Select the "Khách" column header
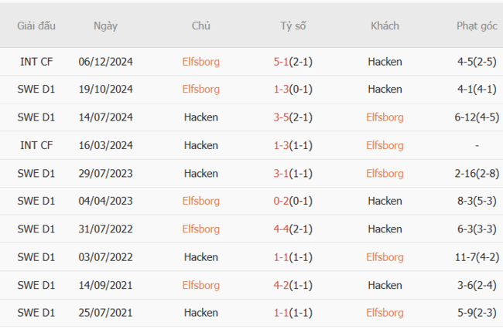503x329 pixels. pyautogui.click(x=385, y=25)
